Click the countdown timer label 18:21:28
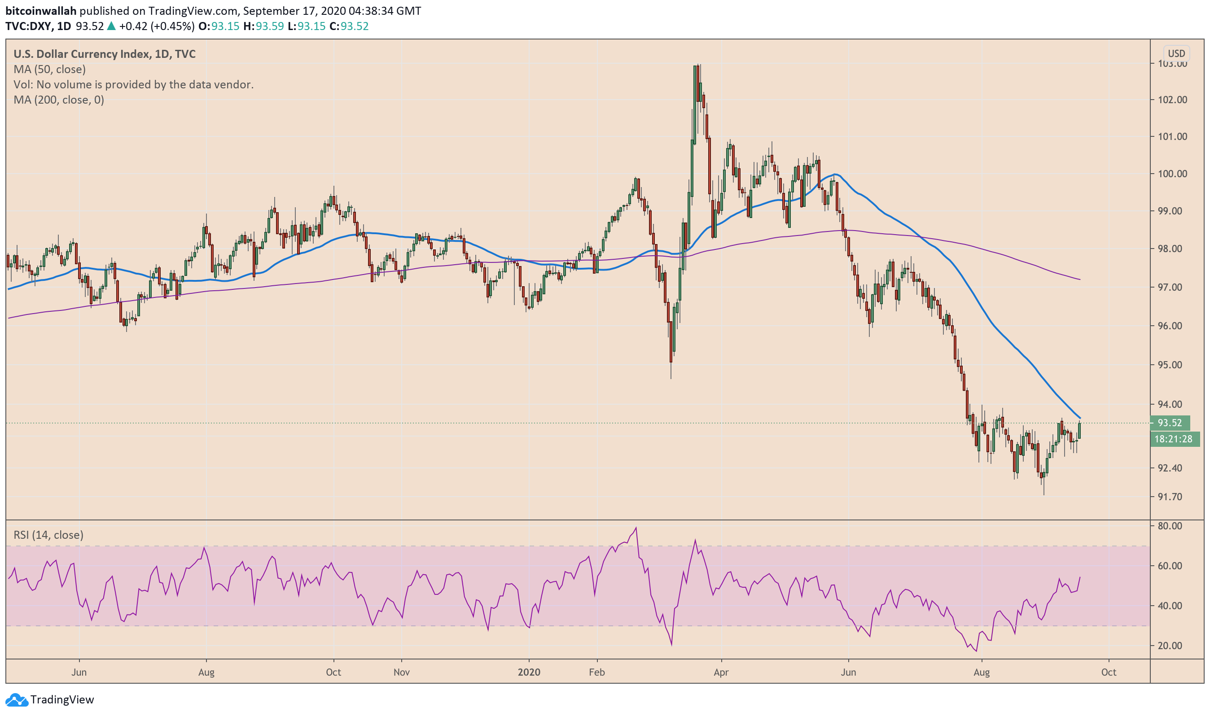Viewport: 1210px width, 716px height. click(x=1173, y=440)
